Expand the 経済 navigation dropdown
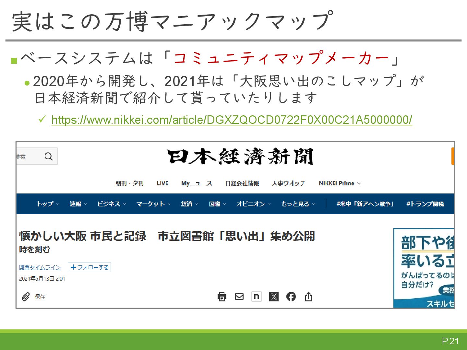Viewport: 467px width, 350px height. (x=189, y=204)
